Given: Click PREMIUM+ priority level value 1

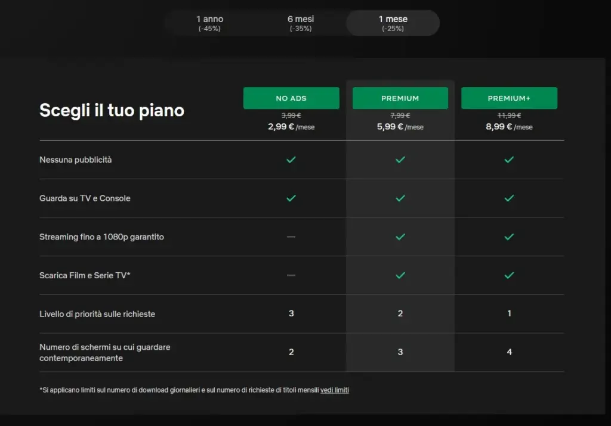Looking at the screenshot, I should pos(510,313).
